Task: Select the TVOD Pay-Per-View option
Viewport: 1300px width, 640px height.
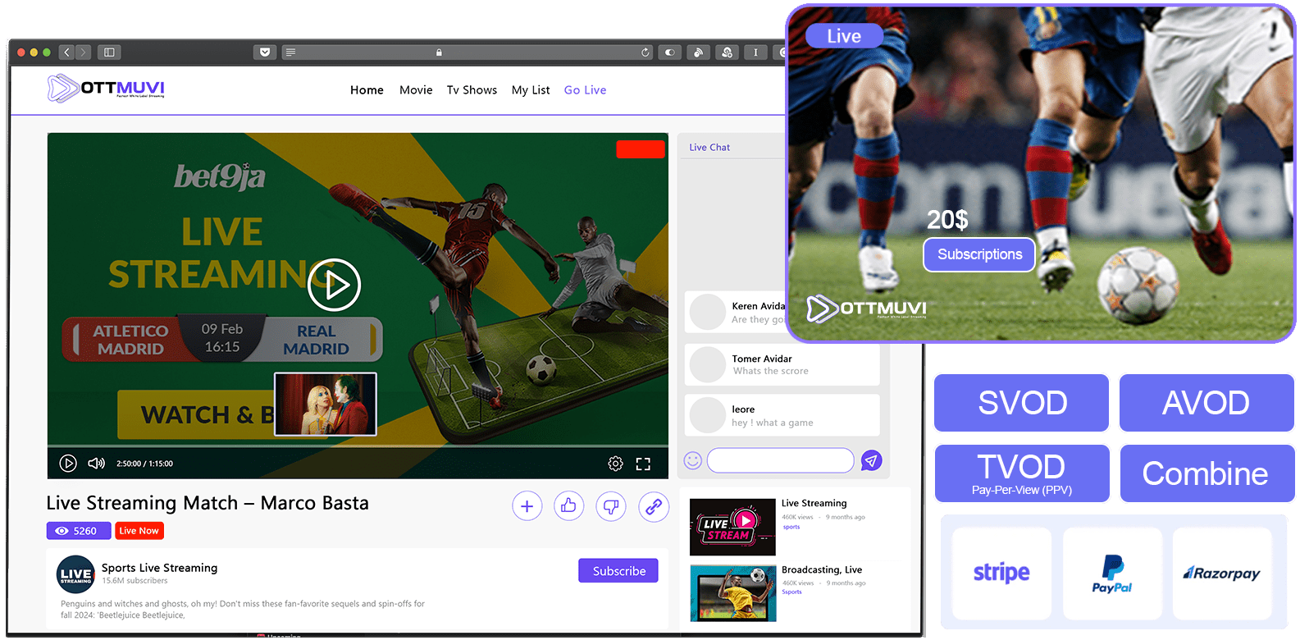Action: click(x=1022, y=473)
